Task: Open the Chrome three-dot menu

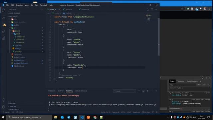Action: 209,9
